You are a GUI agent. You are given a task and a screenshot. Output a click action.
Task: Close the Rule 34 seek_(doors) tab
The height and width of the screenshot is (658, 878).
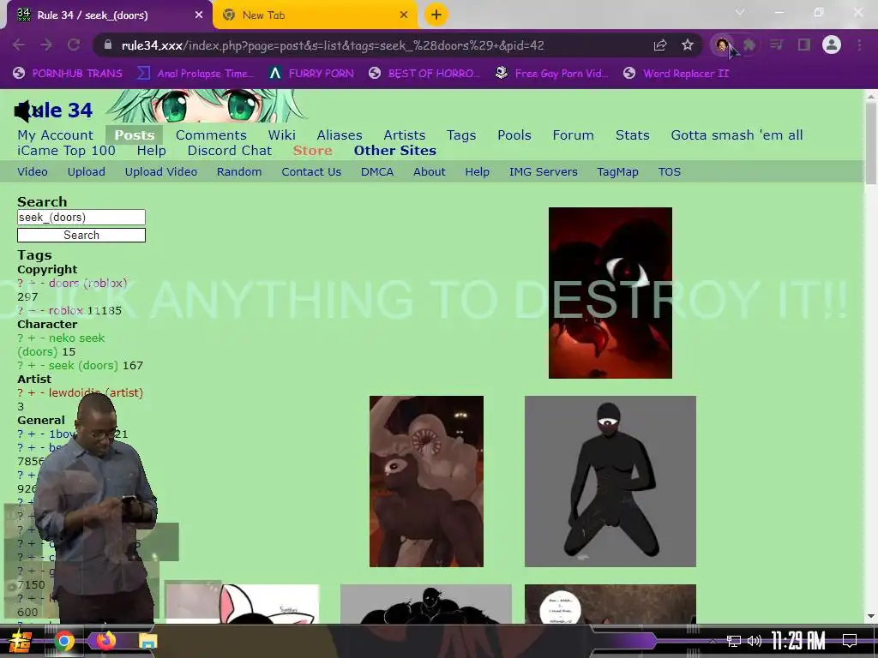[x=199, y=15]
